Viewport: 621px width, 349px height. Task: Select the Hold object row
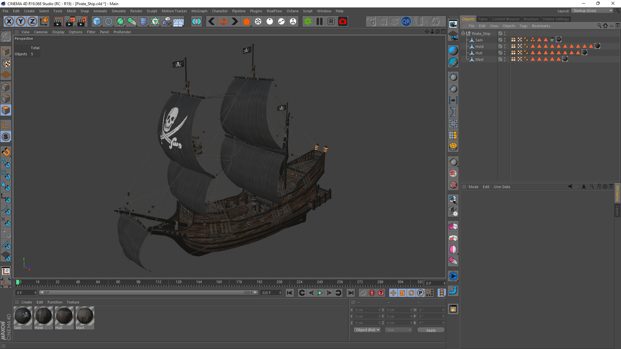pyautogui.click(x=479, y=47)
